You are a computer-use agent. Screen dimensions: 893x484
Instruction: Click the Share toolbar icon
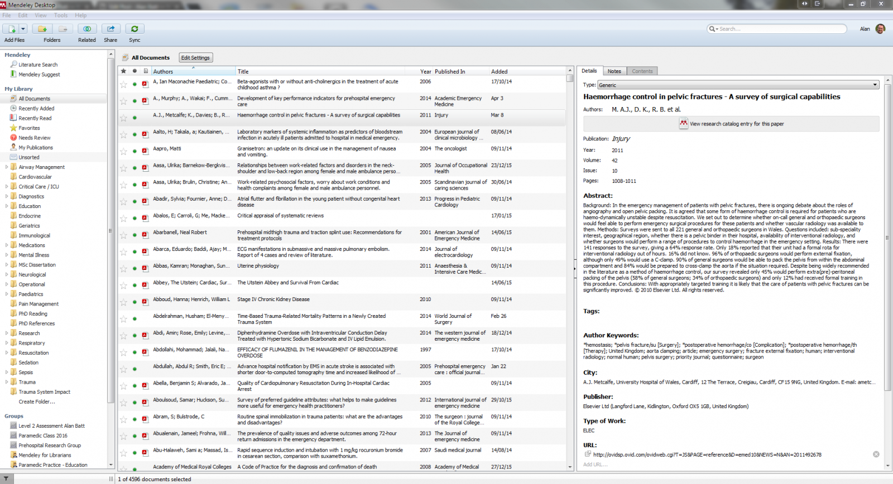pos(111,29)
